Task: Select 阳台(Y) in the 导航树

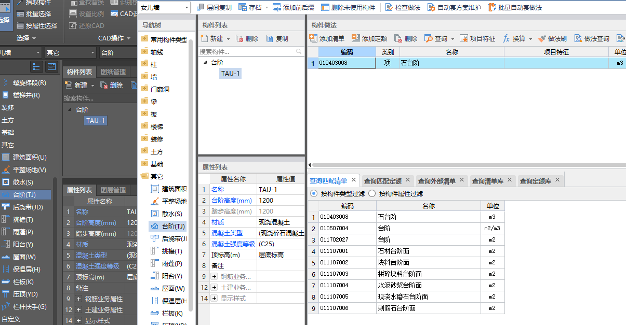Action: click(x=166, y=276)
